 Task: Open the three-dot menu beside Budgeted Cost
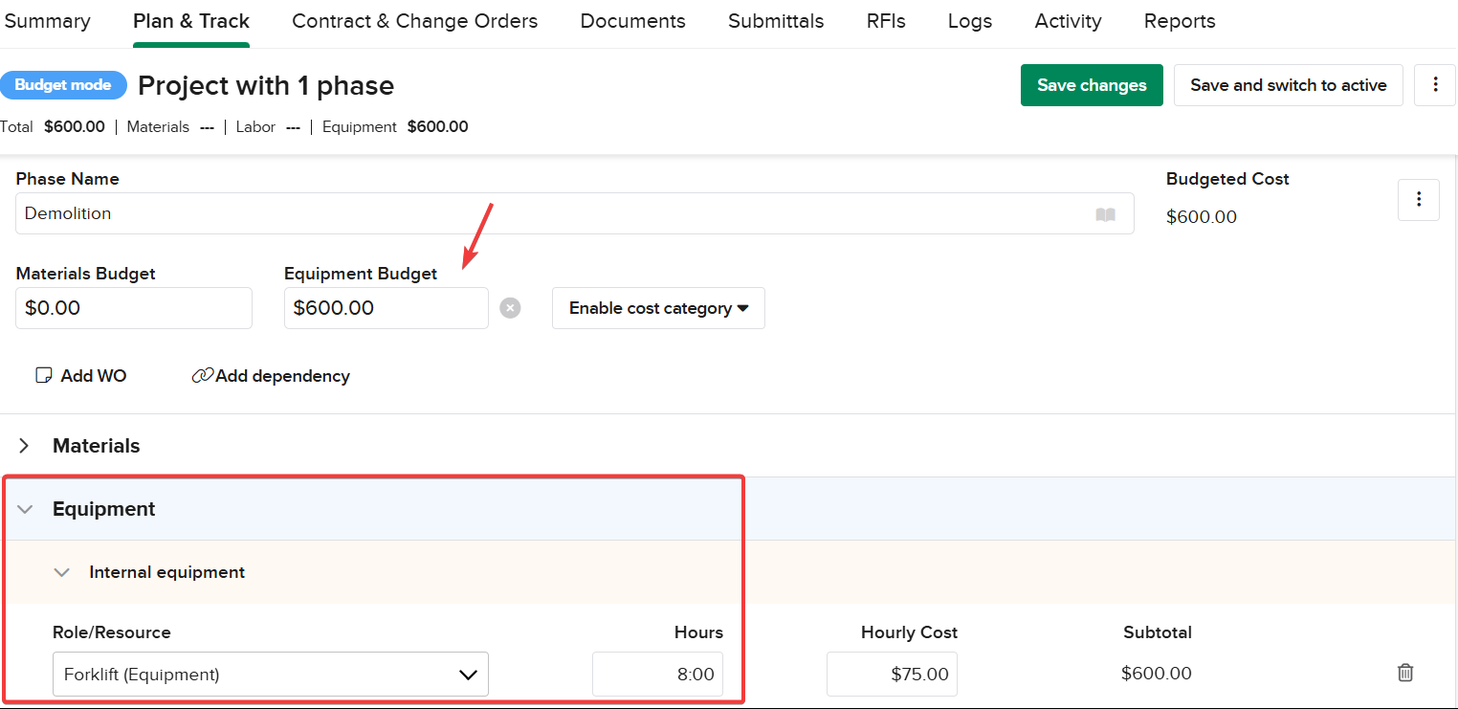click(1419, 199)
